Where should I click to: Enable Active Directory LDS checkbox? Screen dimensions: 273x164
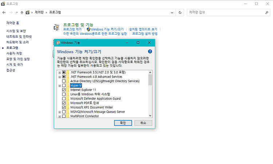[x=64, y=81]
